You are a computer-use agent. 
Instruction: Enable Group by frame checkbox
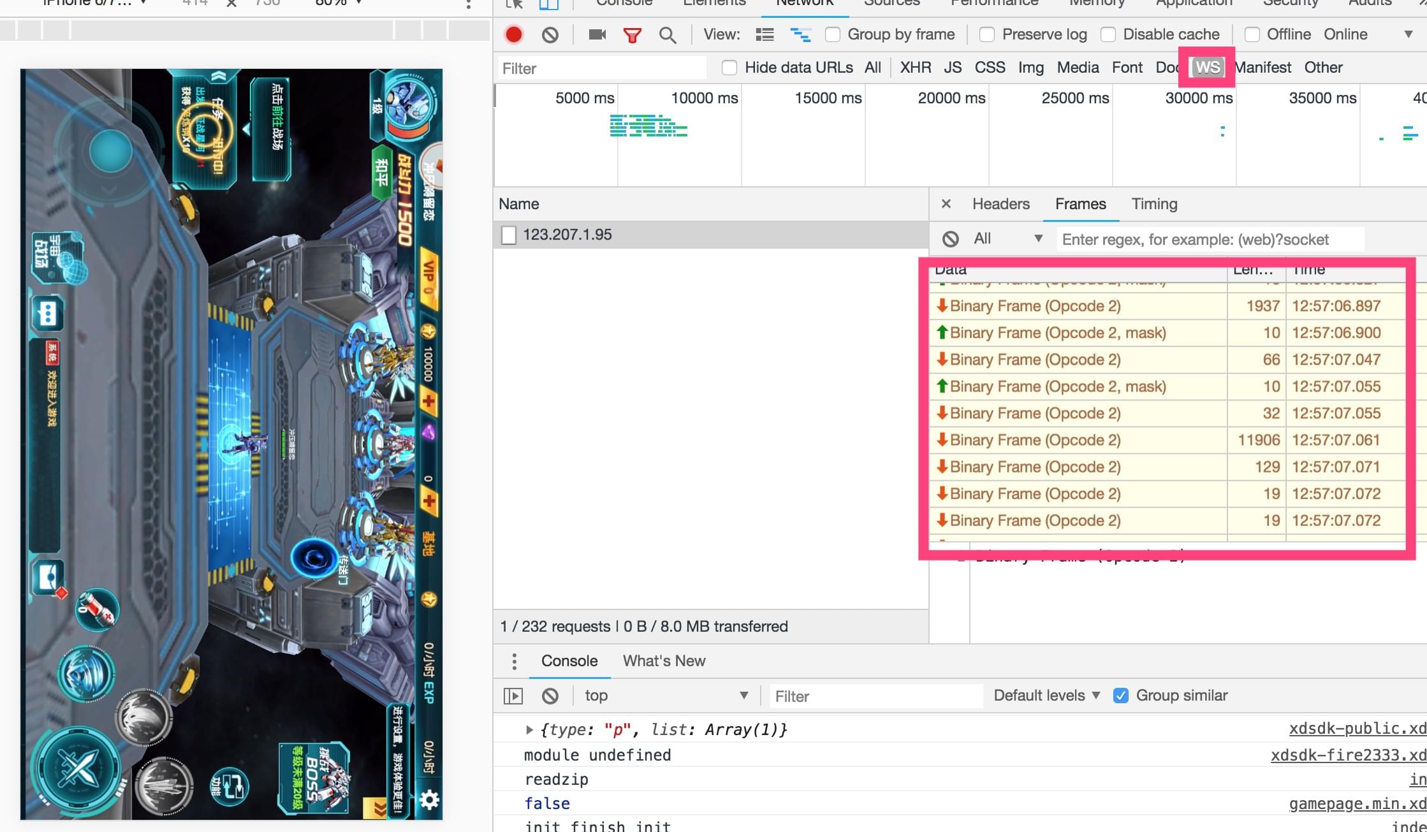tap(832, 34)
